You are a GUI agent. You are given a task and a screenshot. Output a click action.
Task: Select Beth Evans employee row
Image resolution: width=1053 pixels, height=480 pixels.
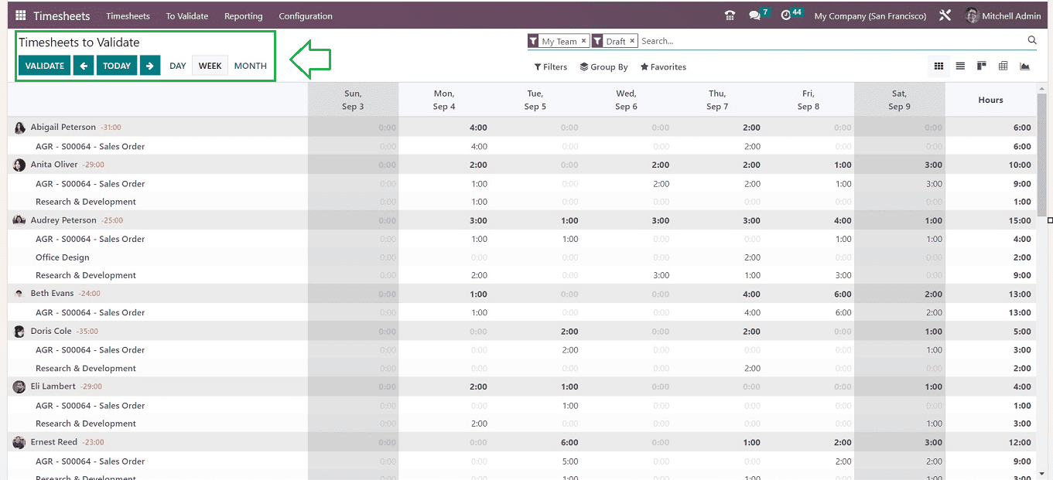pyautogui.click(x=522, y=294)
